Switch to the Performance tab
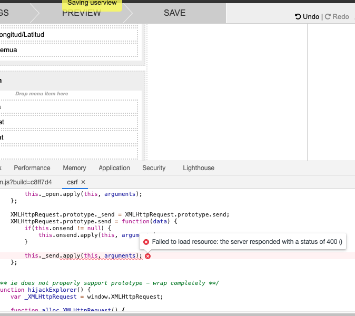Image resolution: width=355 pixels, height=316 pixels. pos(32,168)
